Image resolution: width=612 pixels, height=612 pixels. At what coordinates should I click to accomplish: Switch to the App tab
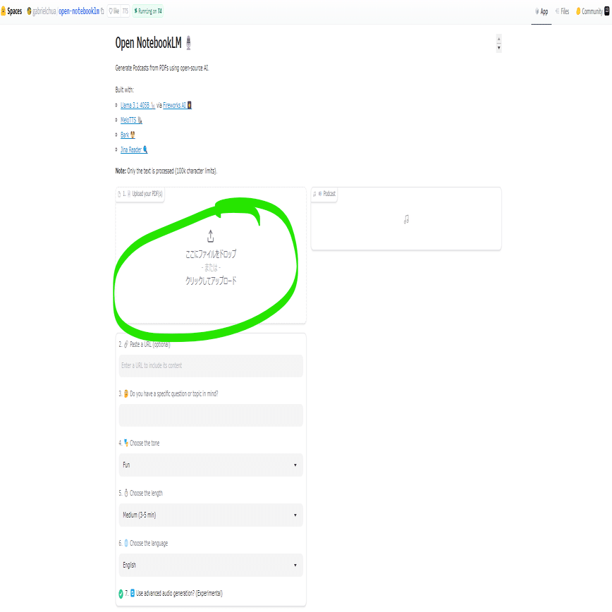click(x=541, y=11)
